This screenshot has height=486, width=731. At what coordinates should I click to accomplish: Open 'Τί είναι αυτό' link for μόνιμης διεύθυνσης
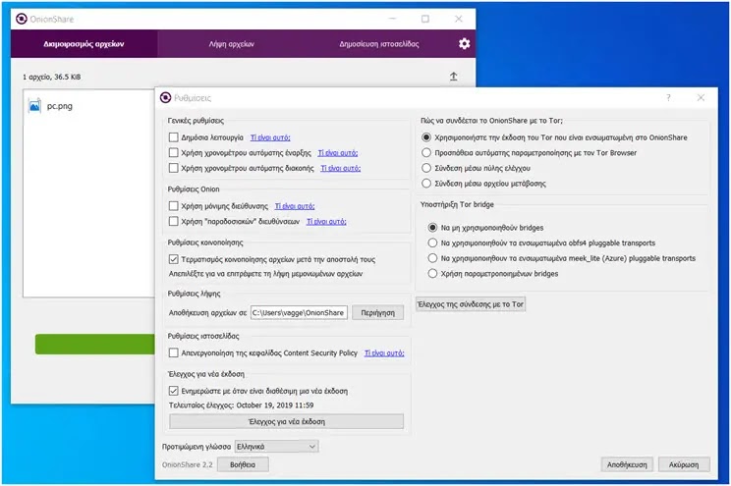(x=295, y=206)
